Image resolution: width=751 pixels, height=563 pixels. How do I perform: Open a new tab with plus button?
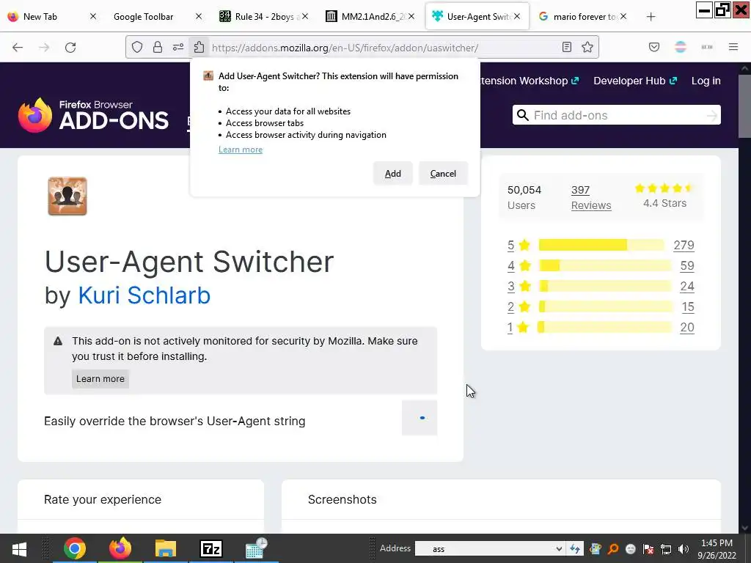click(651, 17)
